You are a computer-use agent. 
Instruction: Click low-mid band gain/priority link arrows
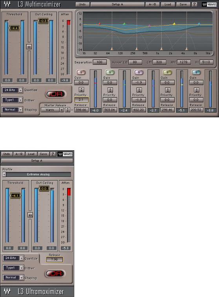[110, 90]
